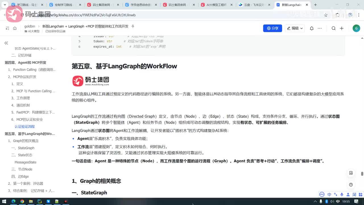Select the highlighted 认证验证流程 outline entry
This screenshot has height=205, width=364.
[x=25, y=127]
